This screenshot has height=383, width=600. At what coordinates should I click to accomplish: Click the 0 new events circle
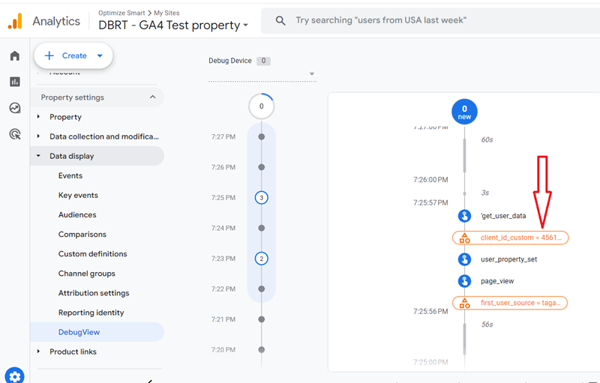[x=464, y=112]
